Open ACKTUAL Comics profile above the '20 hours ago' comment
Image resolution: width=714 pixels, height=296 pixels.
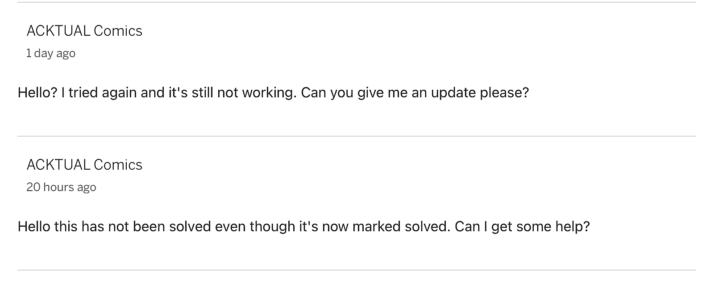pos(84,165)
